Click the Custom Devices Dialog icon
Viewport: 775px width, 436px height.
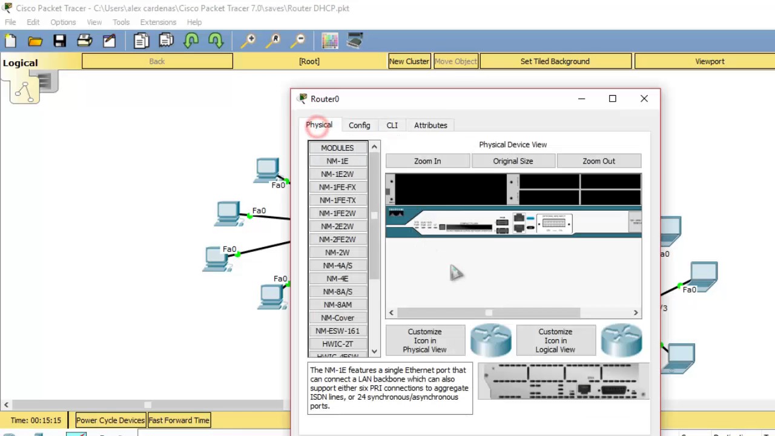[x=355, y=41]
